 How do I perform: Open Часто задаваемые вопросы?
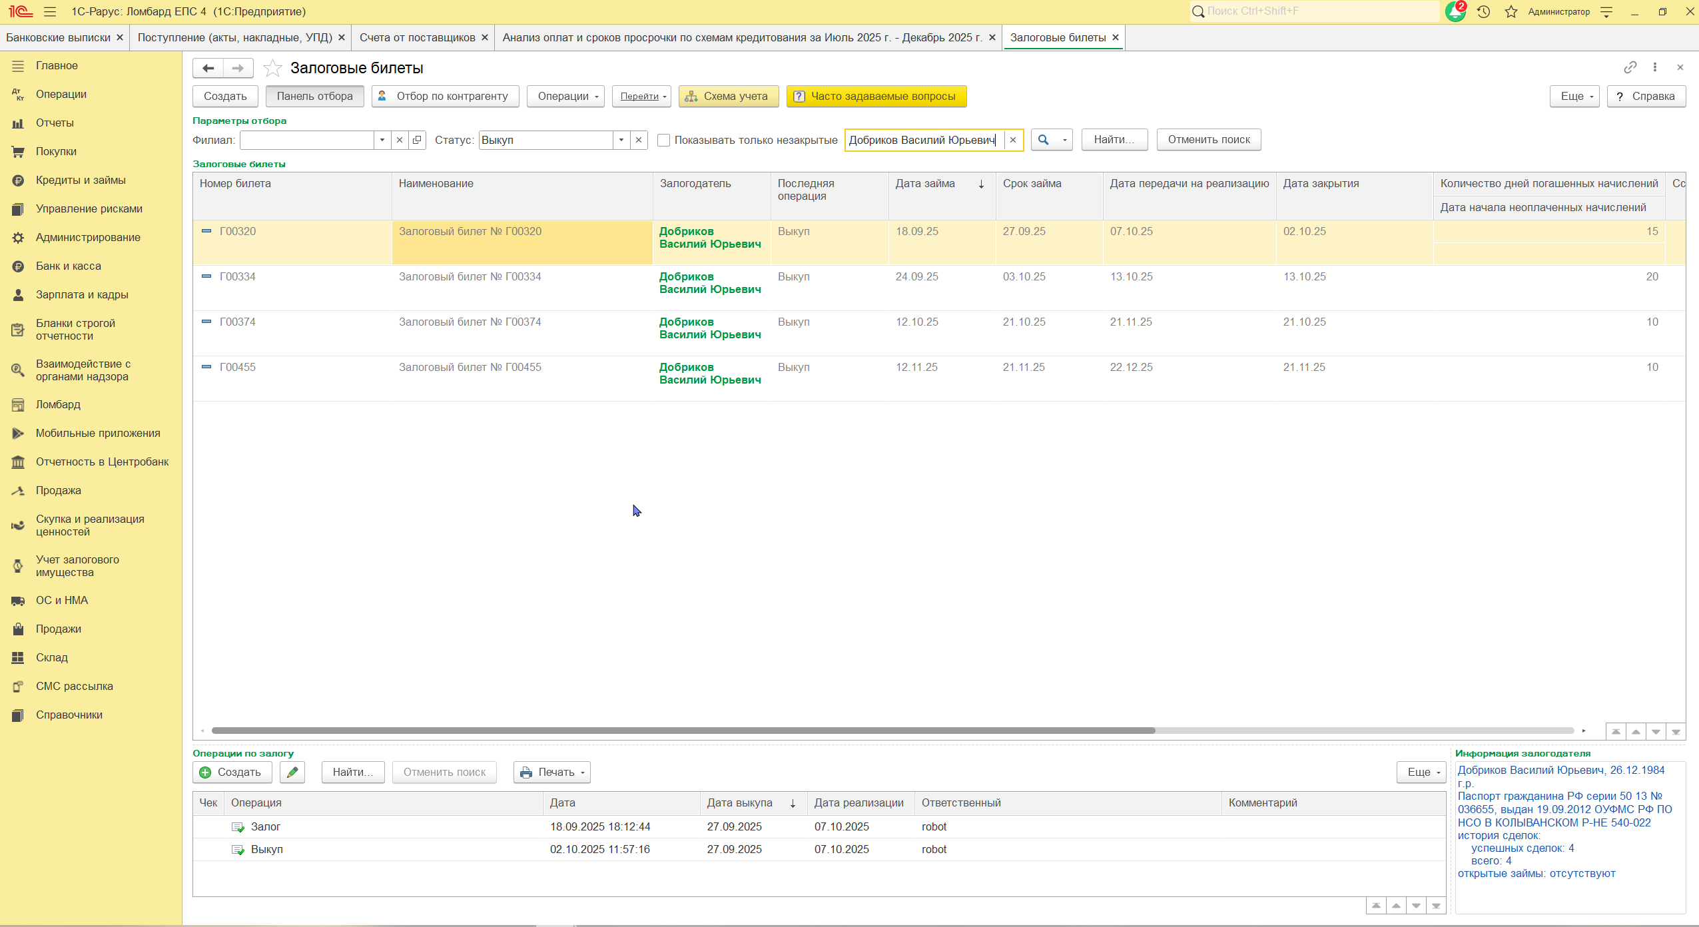(x=876, y=96)
